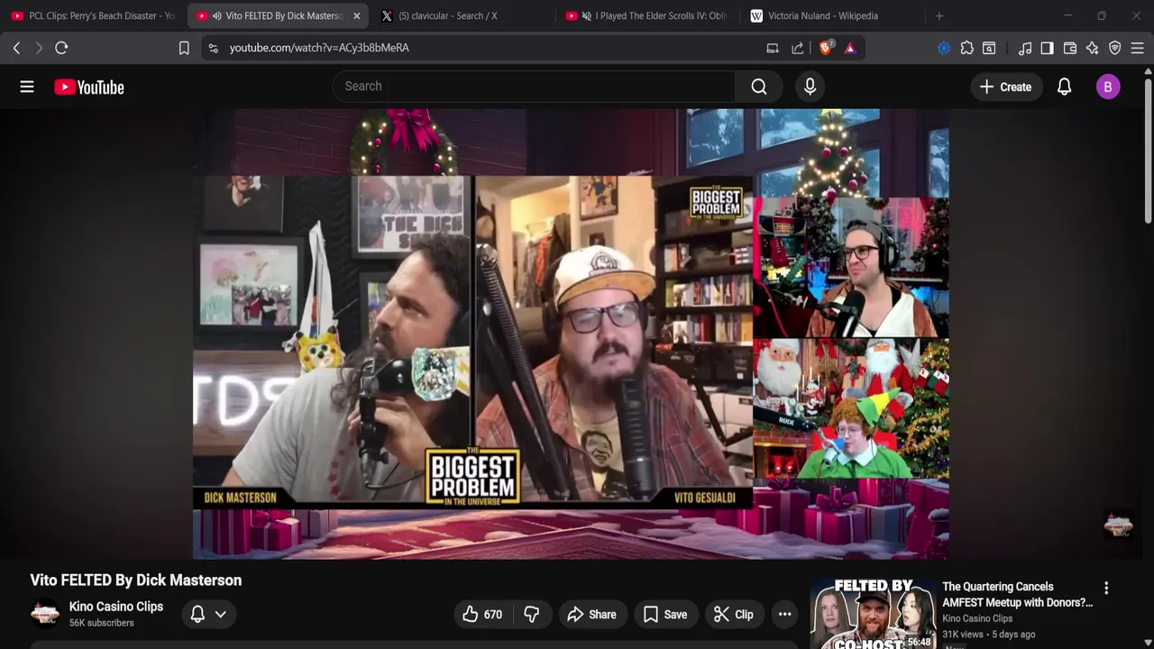Open Leo AI sparkle icon

1093,48
